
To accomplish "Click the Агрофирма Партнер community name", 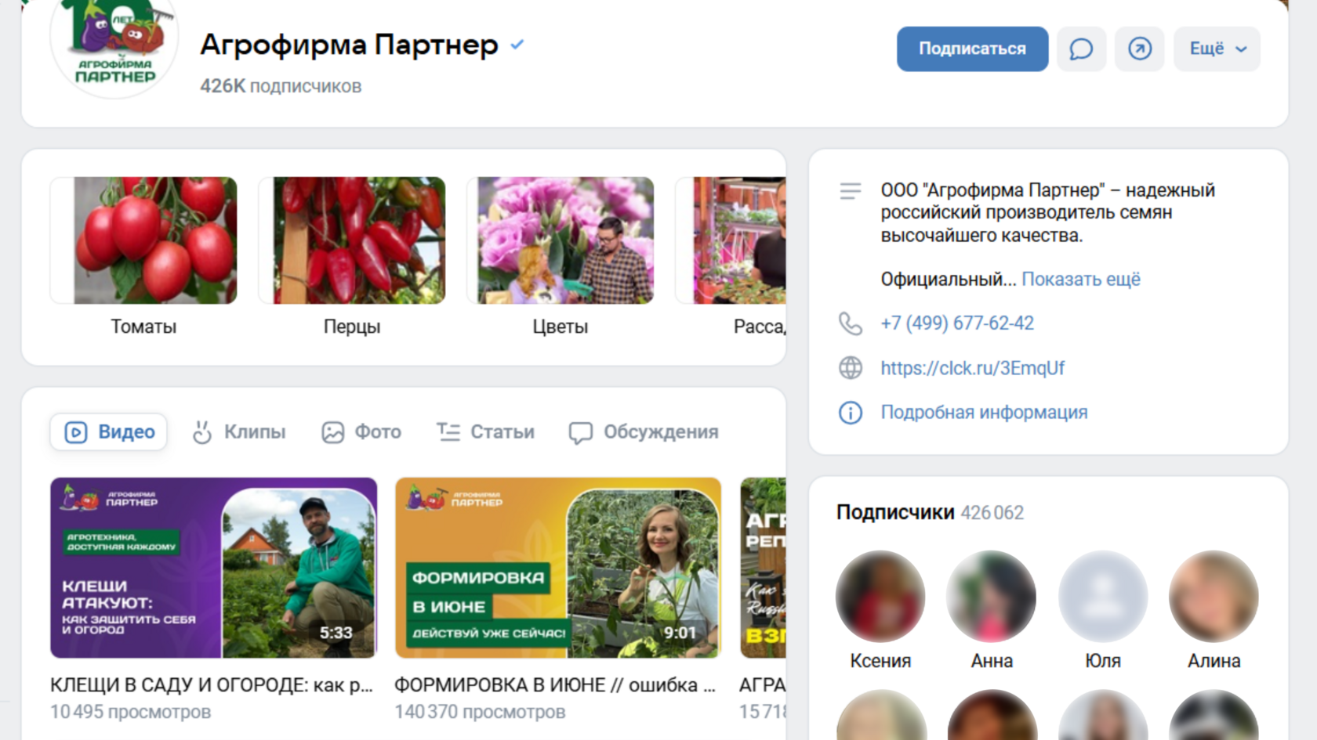I will pyautogui.click(x=350, y=45).
